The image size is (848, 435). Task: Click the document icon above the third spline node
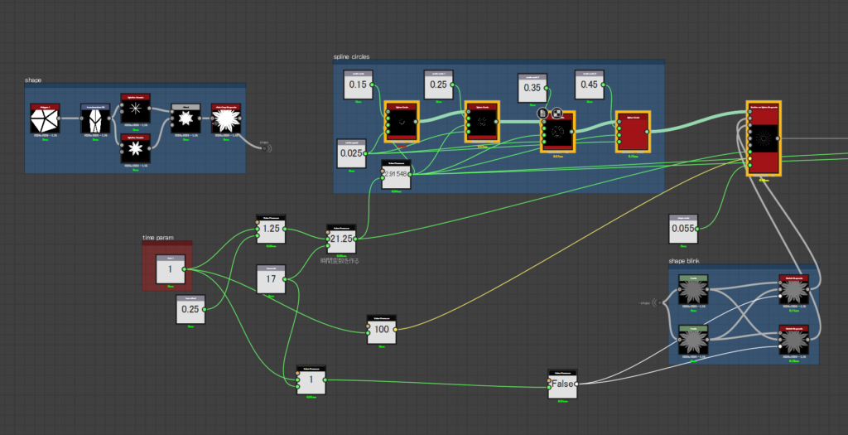click(x=542, y=114)
